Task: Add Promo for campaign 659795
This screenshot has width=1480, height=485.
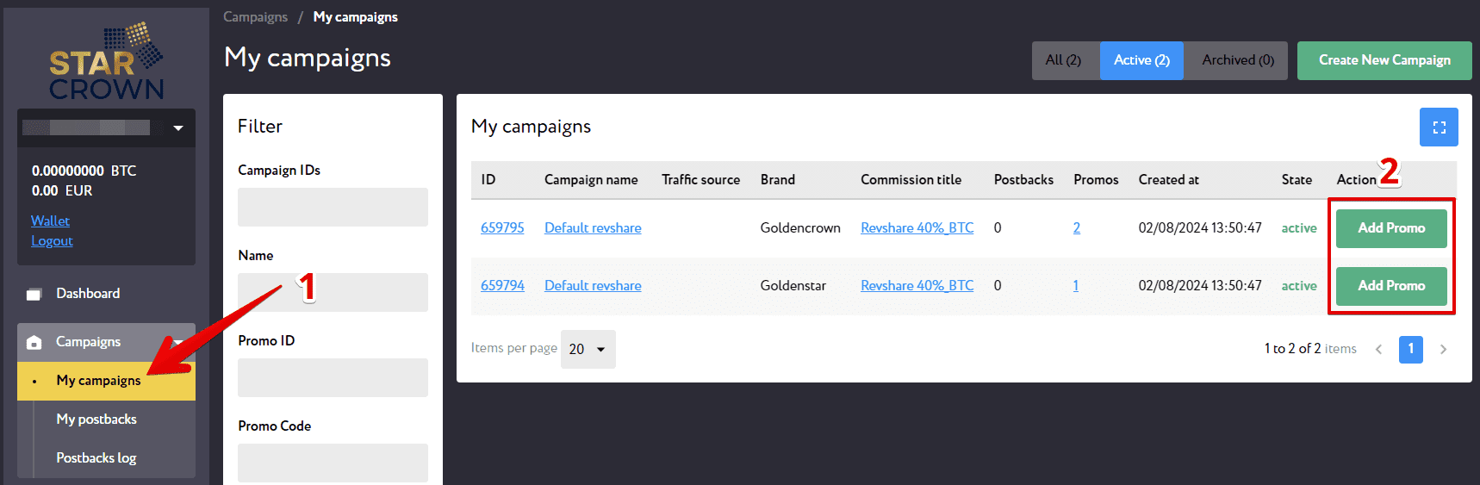Action: pos(1391,228)
